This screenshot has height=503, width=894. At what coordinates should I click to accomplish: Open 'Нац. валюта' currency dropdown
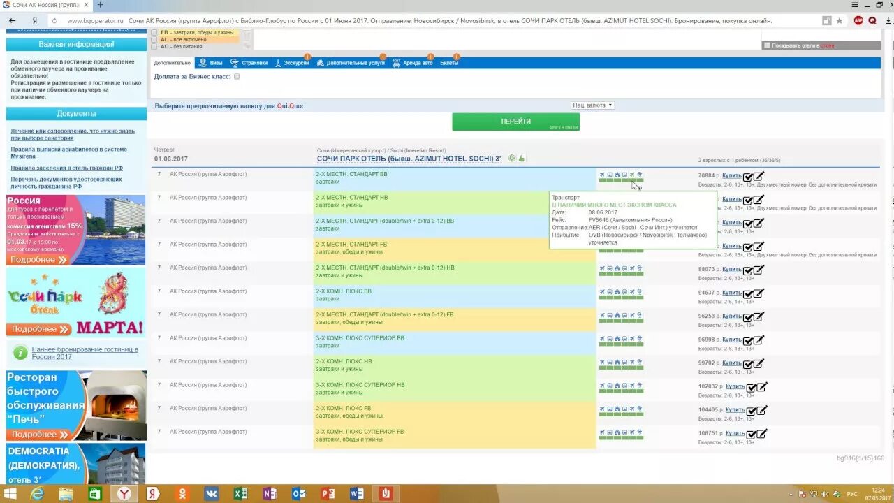(x=592, y=105)
